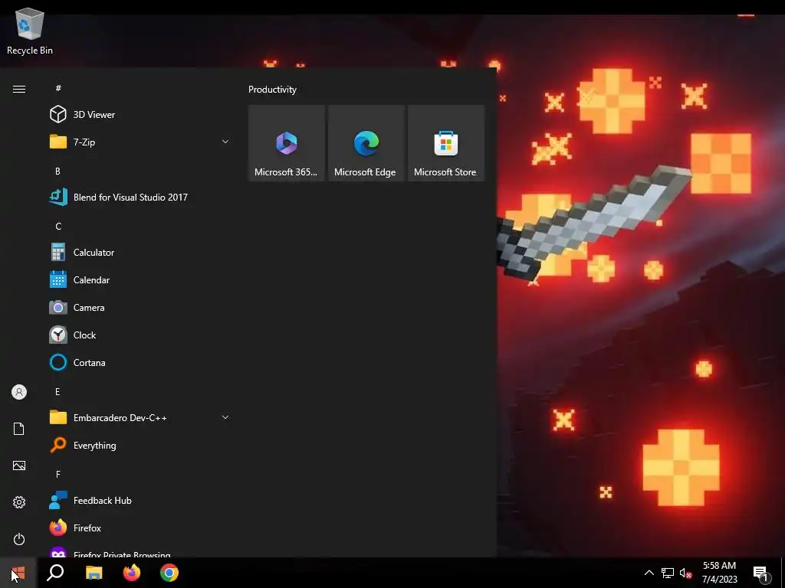Launch Firefox from the taskbar
The height and width of the screenshot is (588, 785).
coord(132,573)
